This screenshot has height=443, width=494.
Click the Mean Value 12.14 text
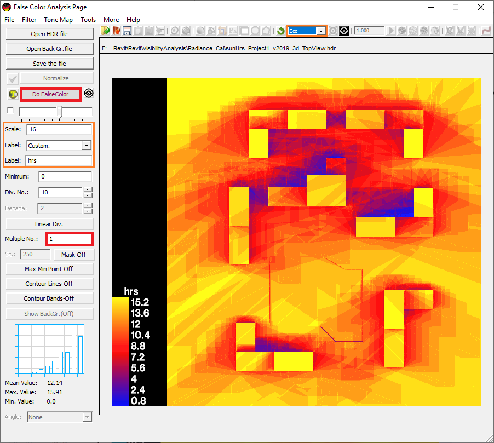[34, 383]
